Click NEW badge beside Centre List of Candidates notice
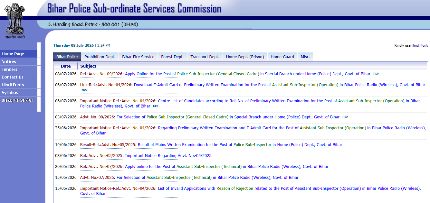This screenshot has height=203, width=430. 156,106
